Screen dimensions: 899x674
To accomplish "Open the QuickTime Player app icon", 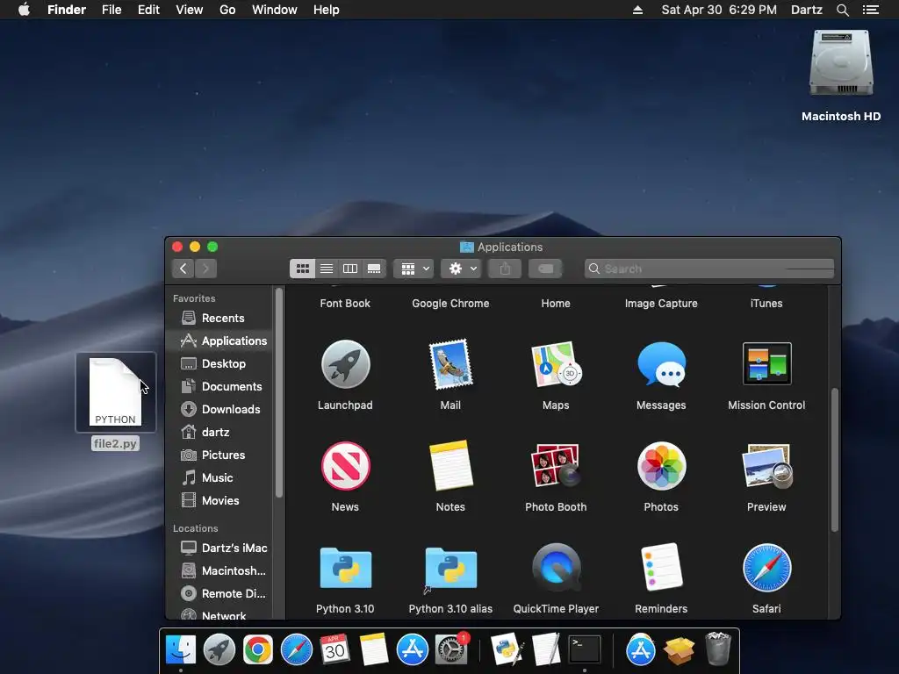I will (x=556, y=568).
